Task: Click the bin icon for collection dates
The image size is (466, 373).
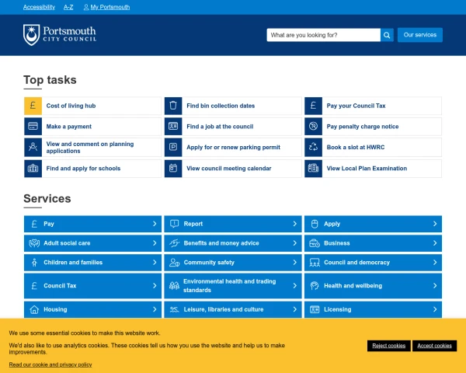Action: click(x=173, y=106)
